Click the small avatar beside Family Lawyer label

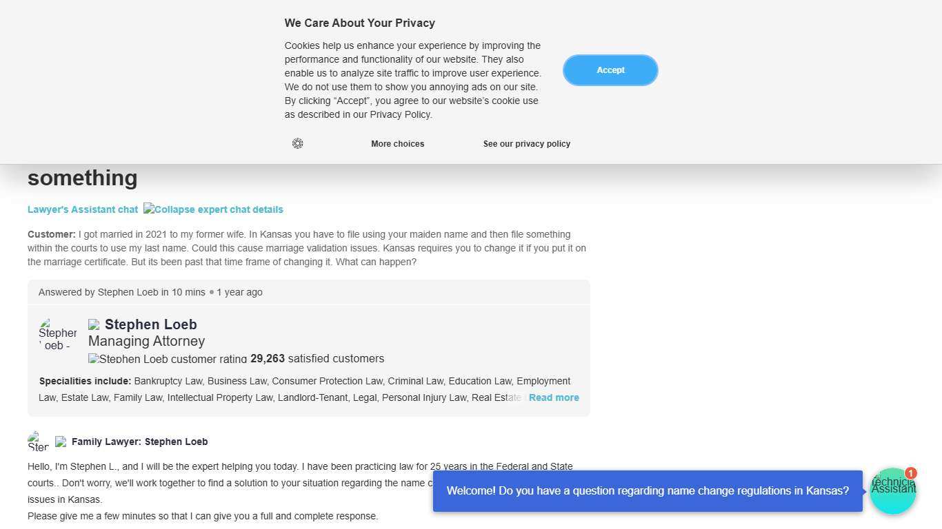[x=38, y=442]
